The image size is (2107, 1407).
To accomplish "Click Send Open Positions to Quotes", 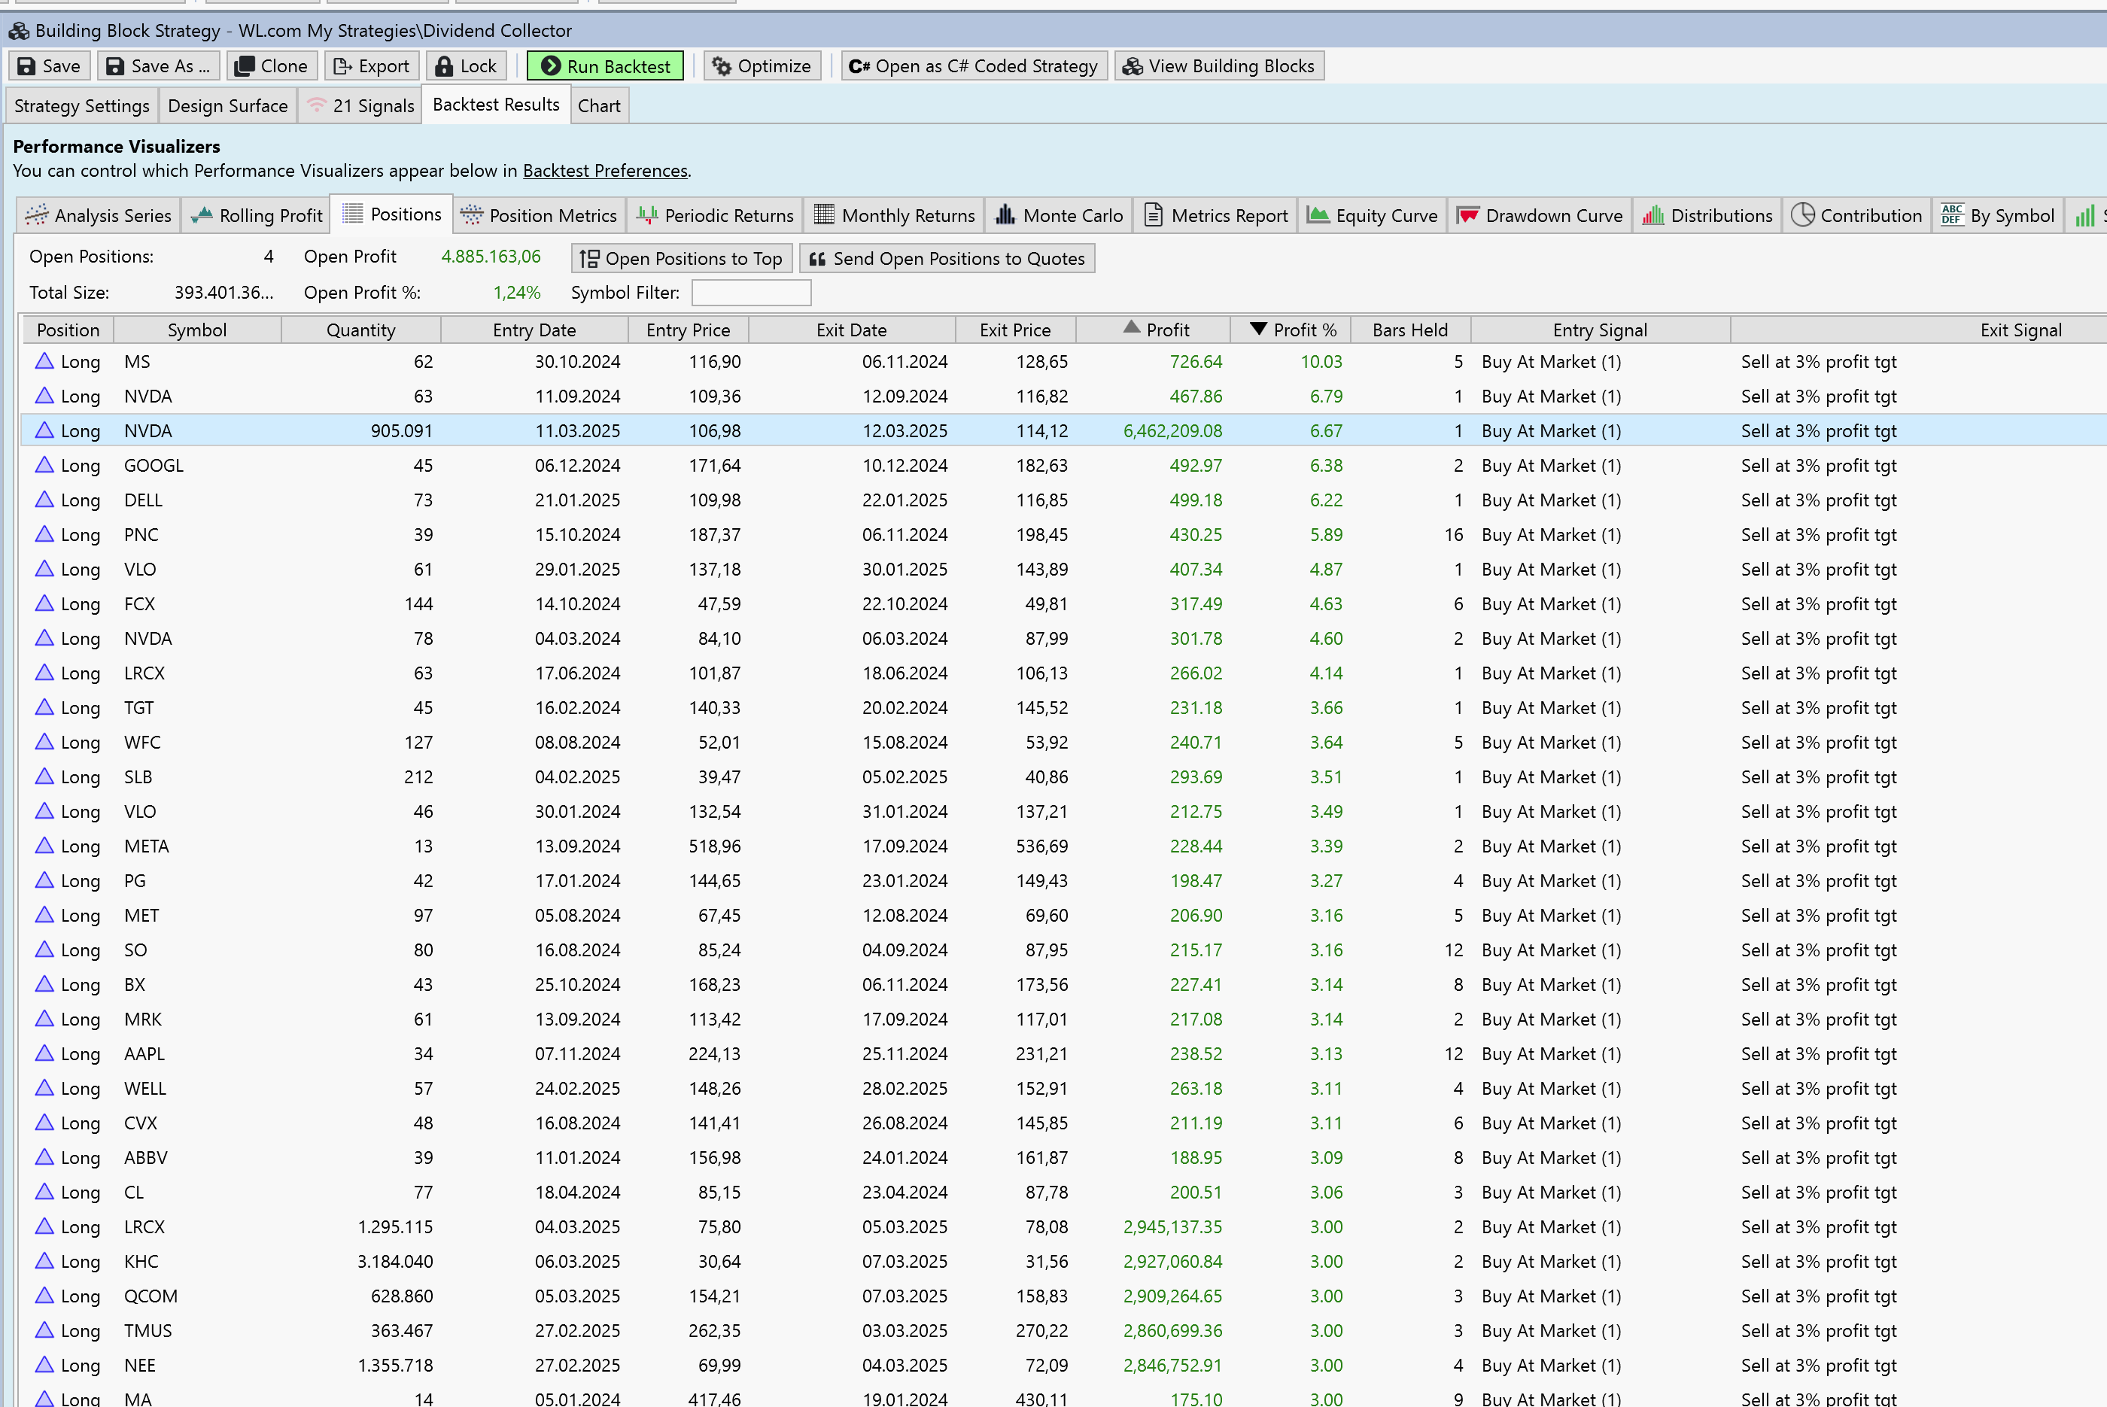I will tap(947, 258).
